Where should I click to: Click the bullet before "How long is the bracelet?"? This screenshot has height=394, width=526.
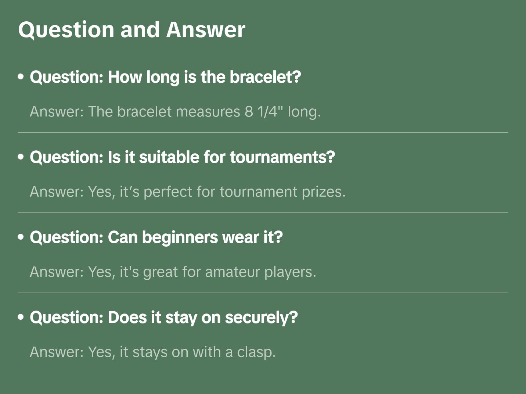[21, 77]
